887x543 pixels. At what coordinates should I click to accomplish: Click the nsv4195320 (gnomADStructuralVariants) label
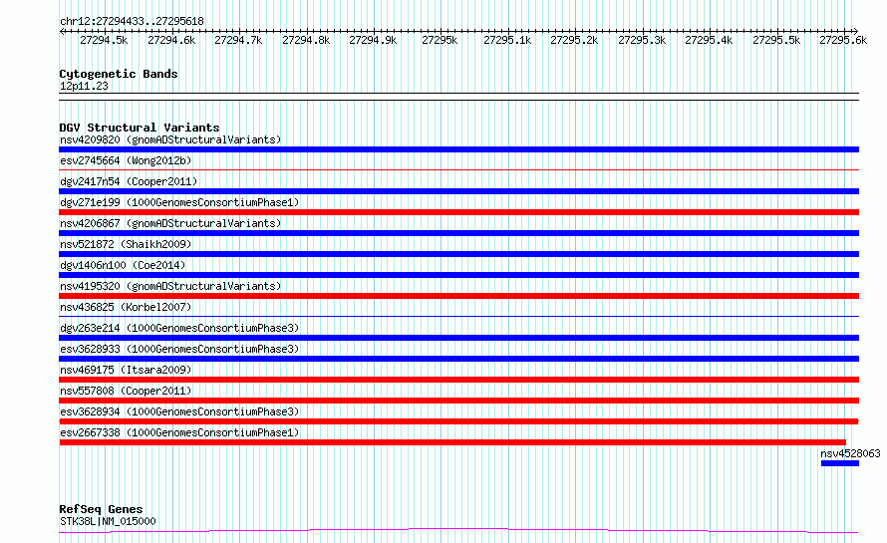(x=170, y=286)
